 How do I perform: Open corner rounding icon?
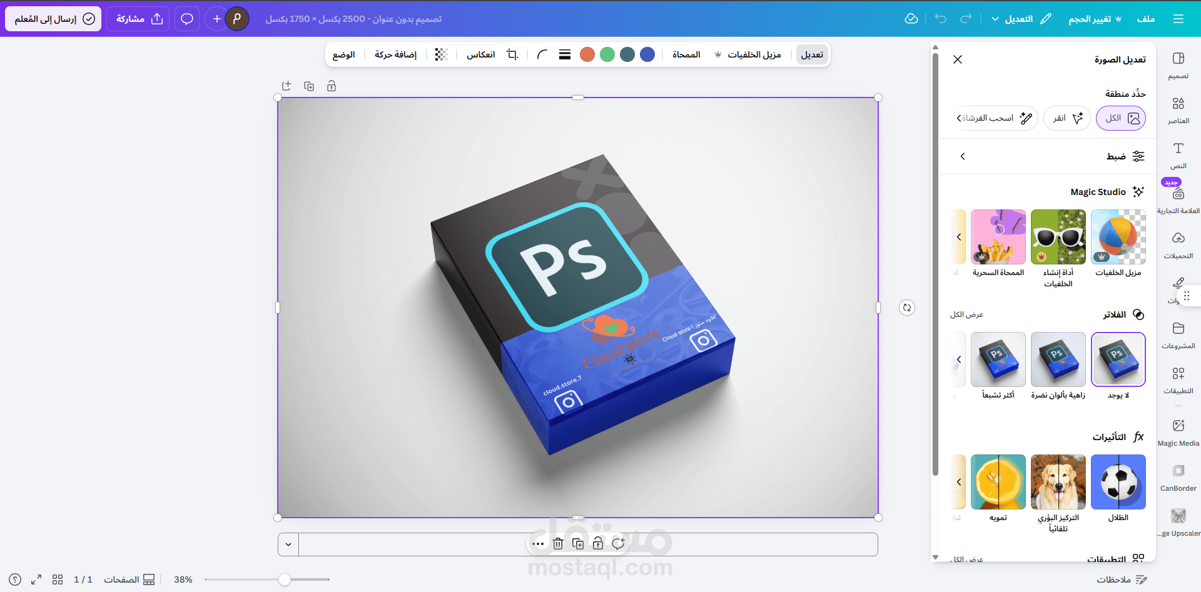[x=542, y=54]
